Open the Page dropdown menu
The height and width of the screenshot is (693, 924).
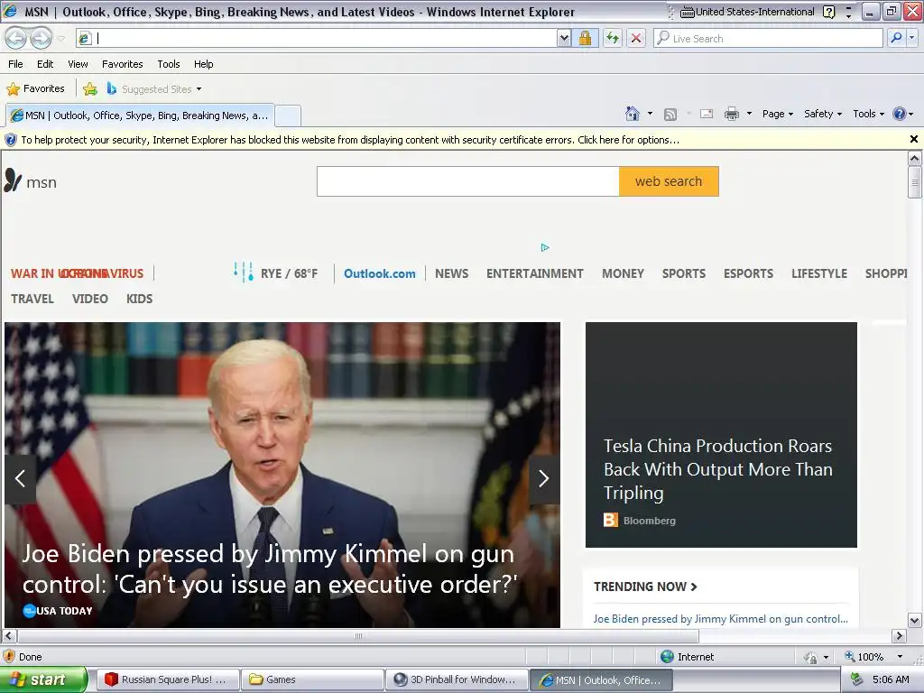coord(777,114)
